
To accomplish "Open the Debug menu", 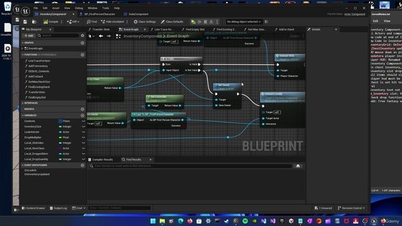I will (x=79, y=8).
